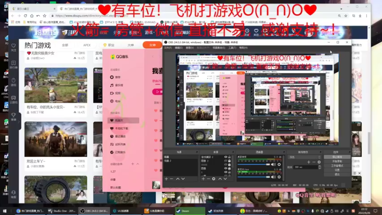This screenshot has height=215, width=382.
Task: Open OBS 查看(V) menu
Action: coord(190,48)
